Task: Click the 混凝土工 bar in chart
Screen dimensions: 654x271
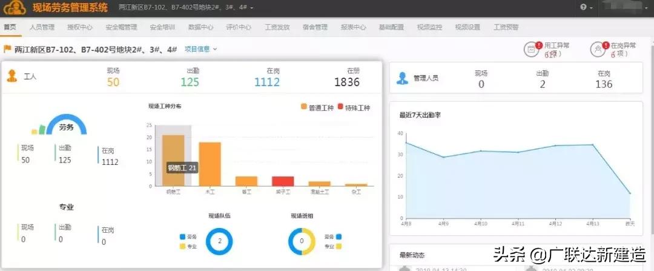Action: click(x=320, y=184)
